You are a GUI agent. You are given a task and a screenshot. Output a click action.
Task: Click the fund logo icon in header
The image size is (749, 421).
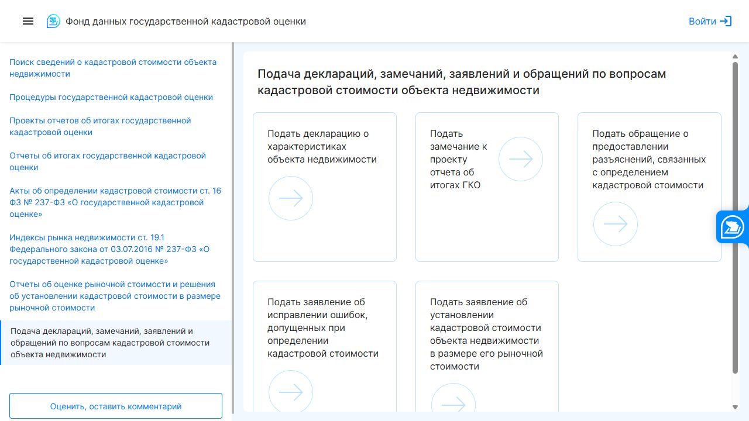pos(53,21)
